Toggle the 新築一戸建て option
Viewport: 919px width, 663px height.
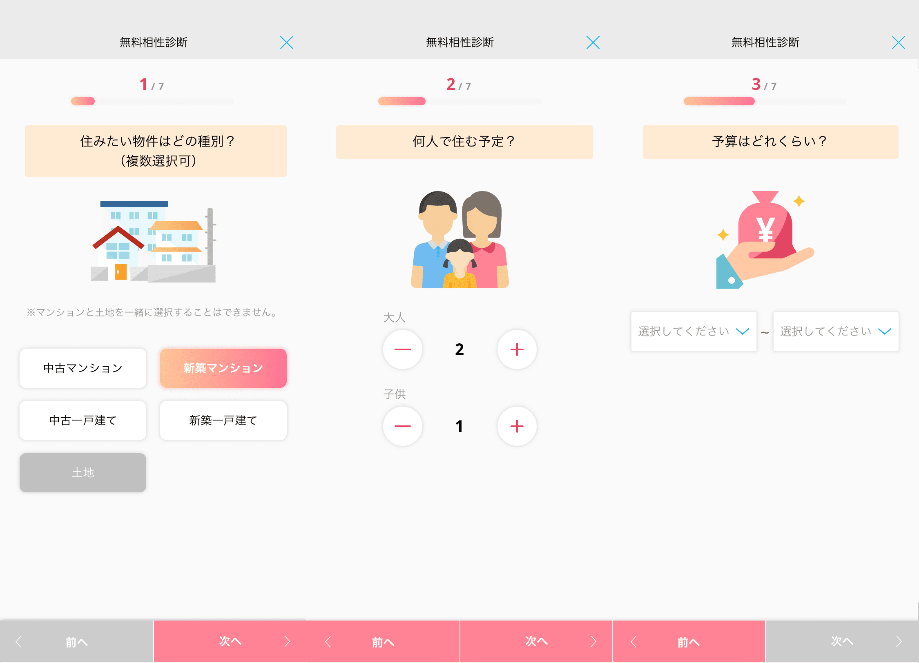click(223, 420)
